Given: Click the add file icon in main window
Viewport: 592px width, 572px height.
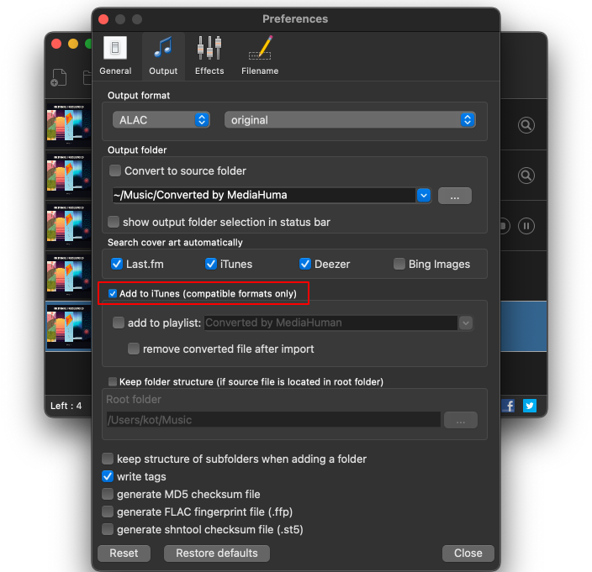Looking at the screenshot, I should [x=59, y=77].
